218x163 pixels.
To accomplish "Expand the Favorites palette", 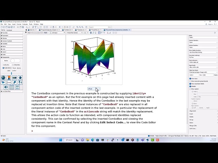I will pos(12,33).
